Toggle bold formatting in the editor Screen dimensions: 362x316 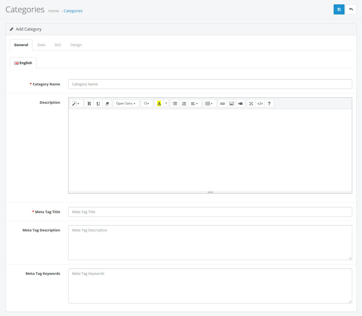pos(89,104)
